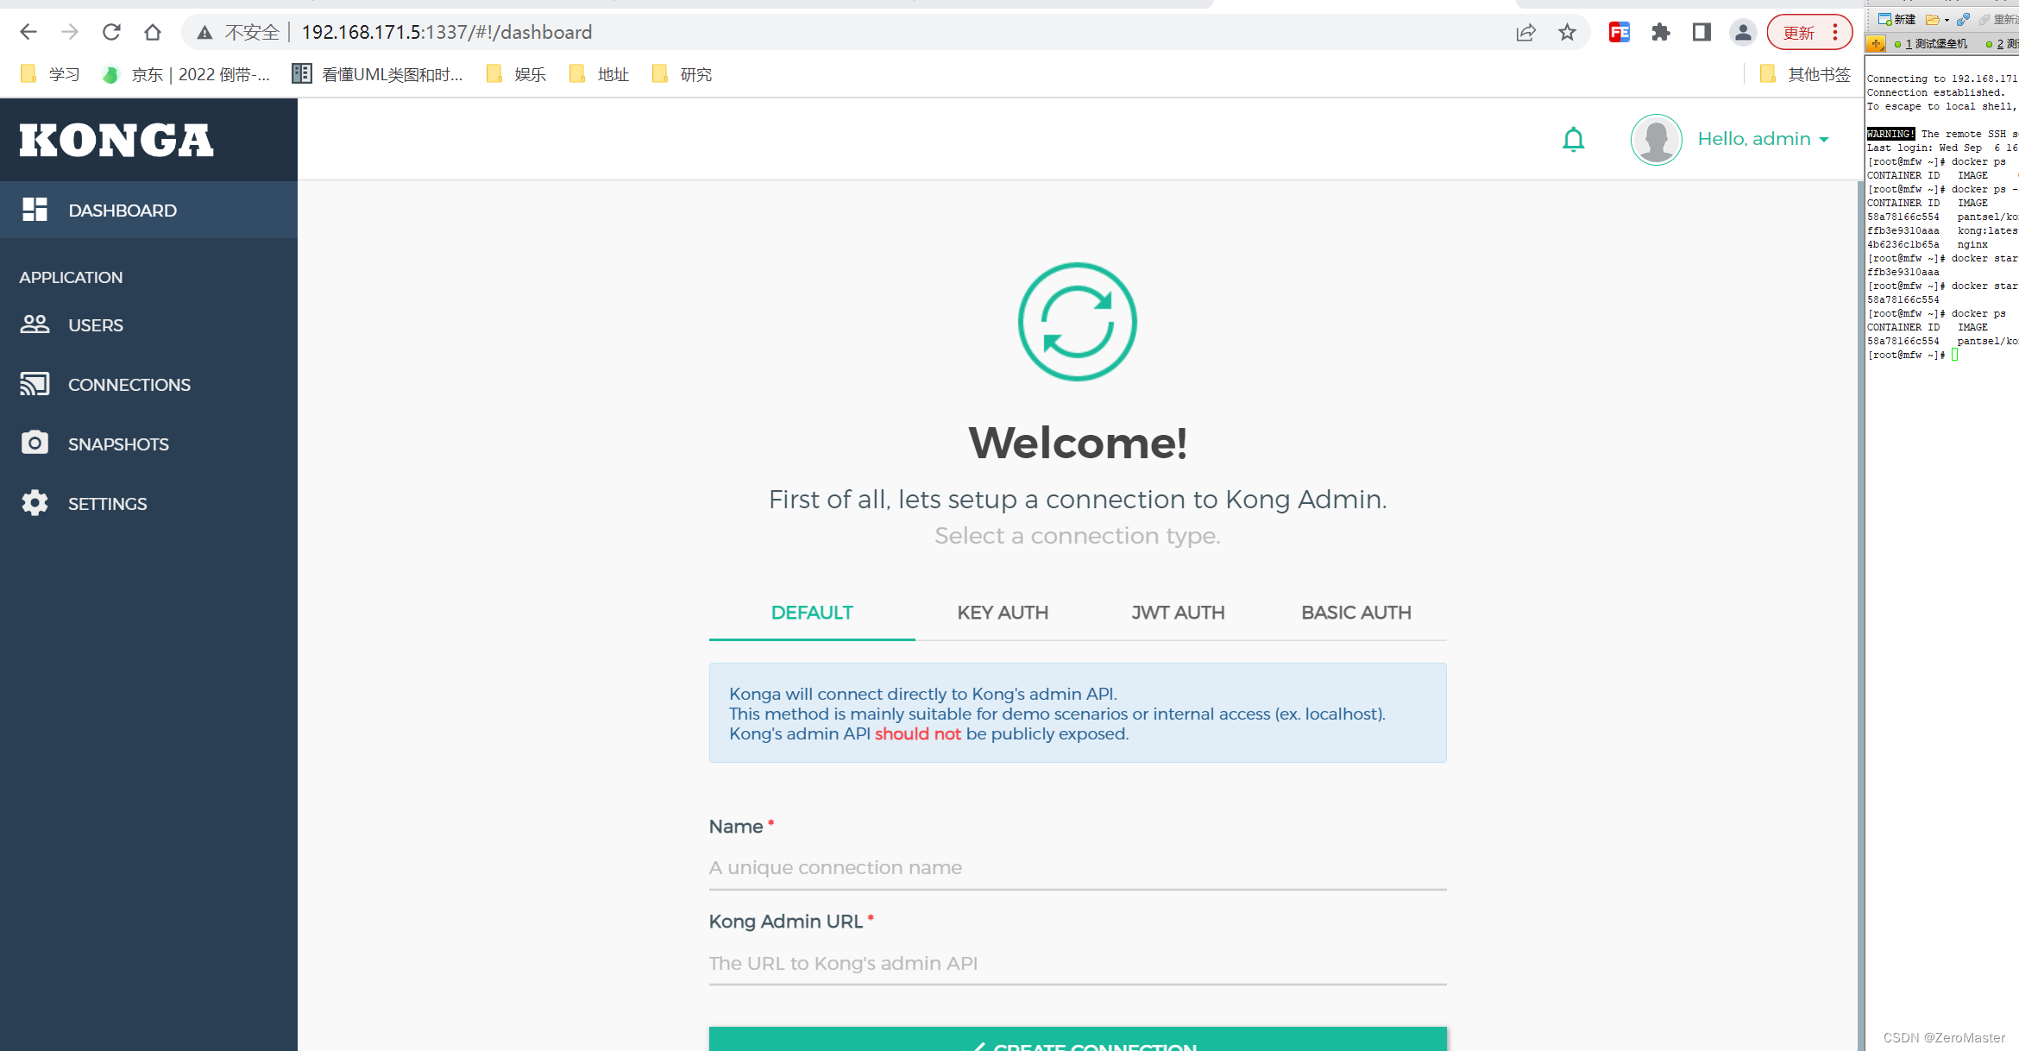2019x1051 pixels.
Task: Open the browser profile avatar
Action: (1743, 33)
